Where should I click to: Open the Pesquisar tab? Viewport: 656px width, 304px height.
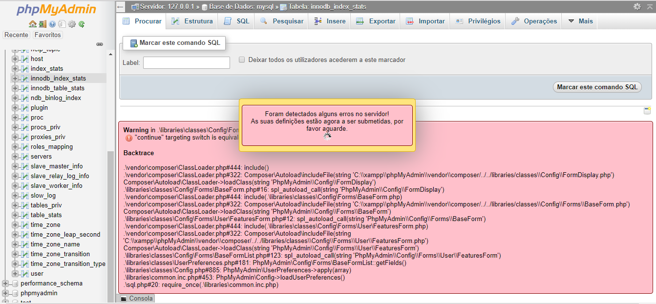tap(281, 21)
